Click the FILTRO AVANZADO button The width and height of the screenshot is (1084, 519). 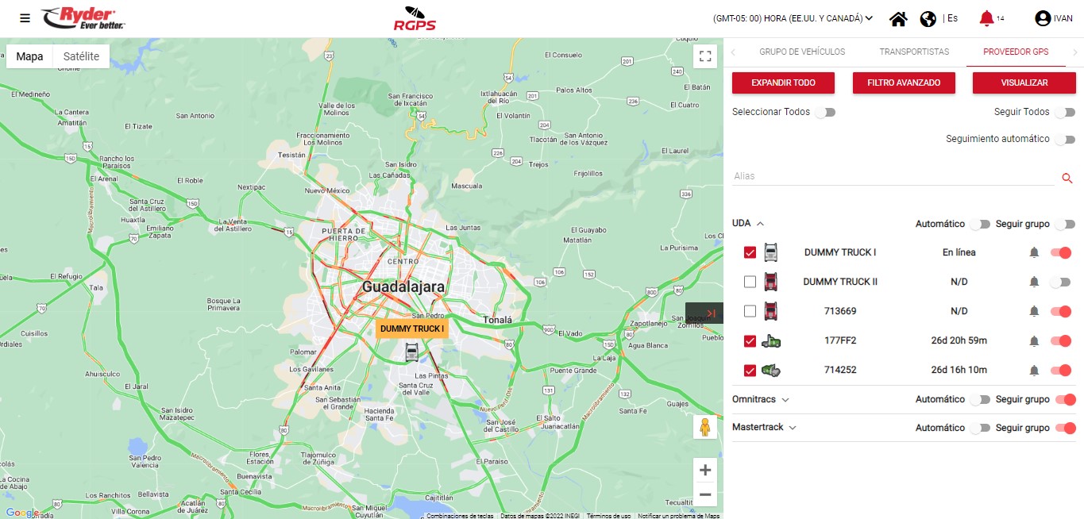coord(904,83)
